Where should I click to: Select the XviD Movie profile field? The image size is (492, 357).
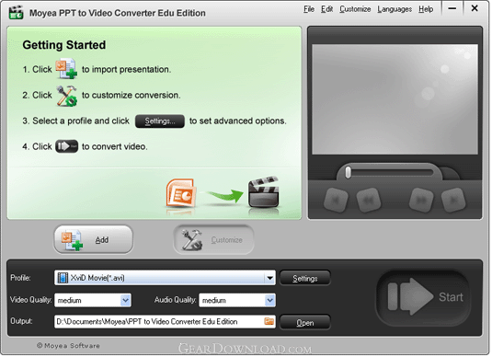click(x=165, y=278)
